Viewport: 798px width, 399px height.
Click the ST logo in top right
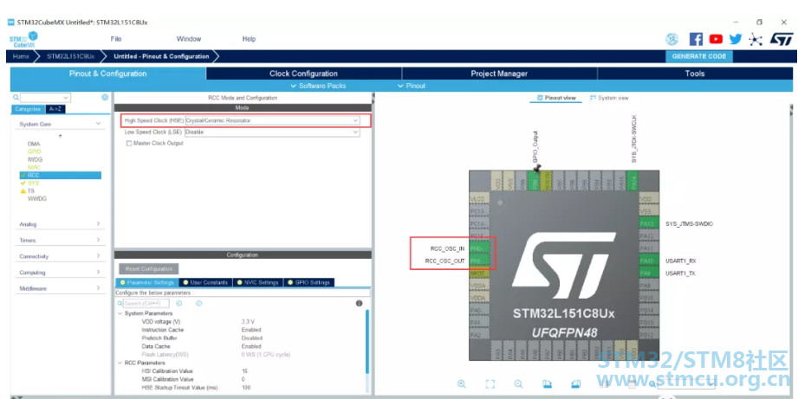(x=781, y=39)
